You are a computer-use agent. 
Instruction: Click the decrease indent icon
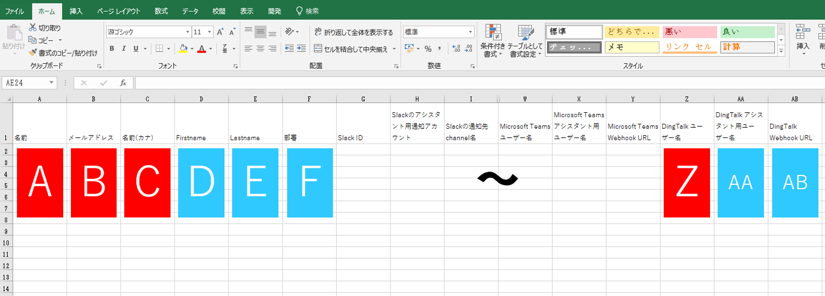click(289, 48)
